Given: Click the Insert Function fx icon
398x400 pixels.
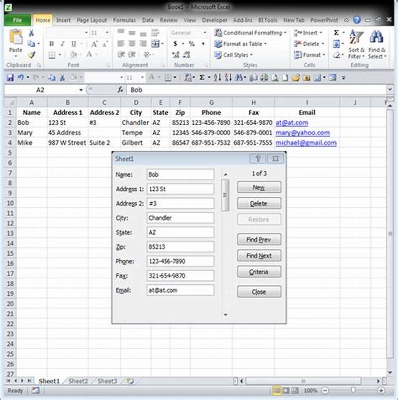Looking at the screenshot, I should pos(121,90).
